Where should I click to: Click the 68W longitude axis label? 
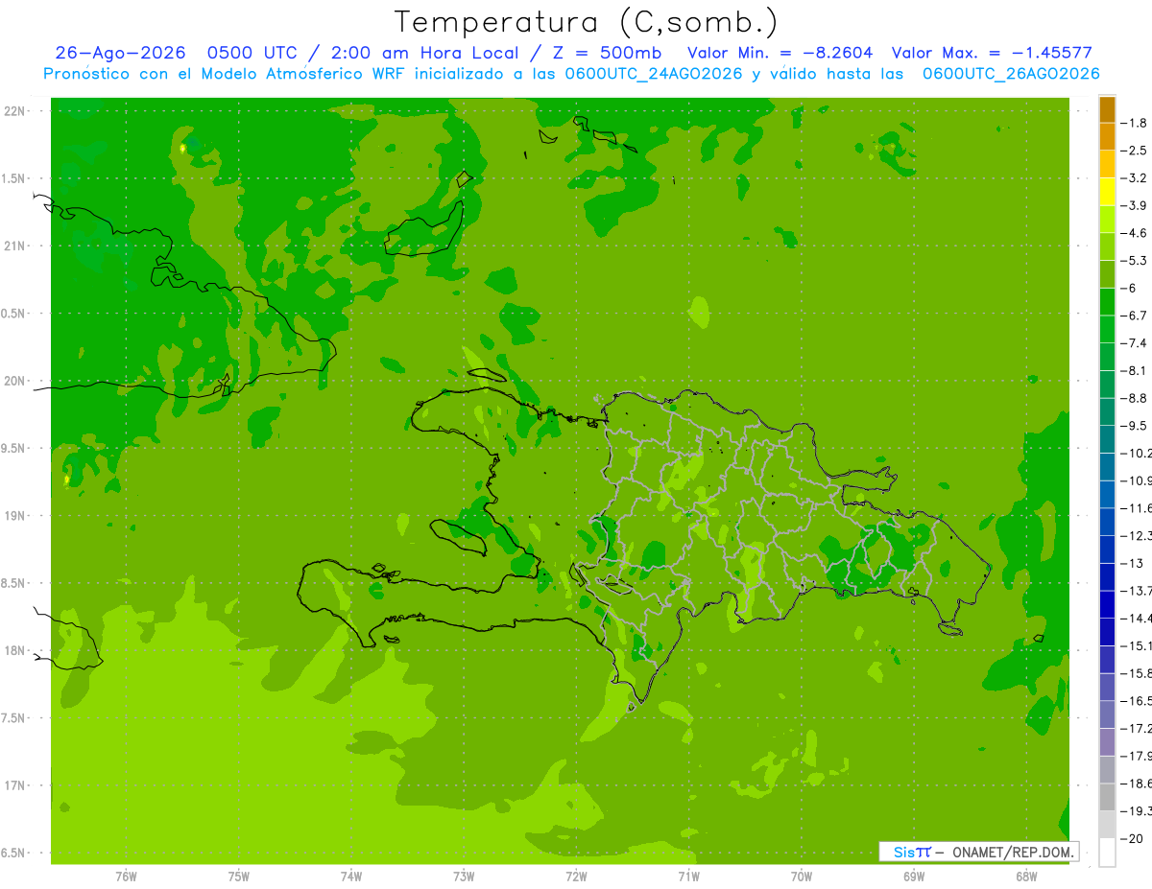1026,877
